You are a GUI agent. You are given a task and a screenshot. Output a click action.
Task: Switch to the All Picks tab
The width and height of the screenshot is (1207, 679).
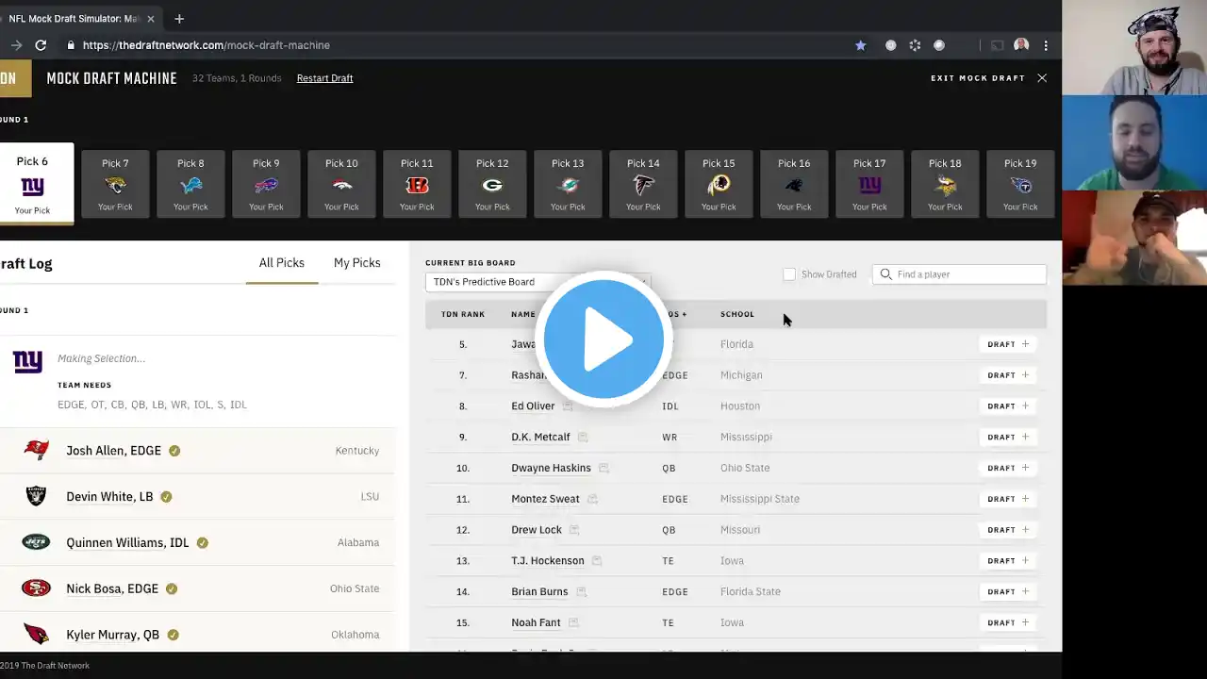click(281, 263)
